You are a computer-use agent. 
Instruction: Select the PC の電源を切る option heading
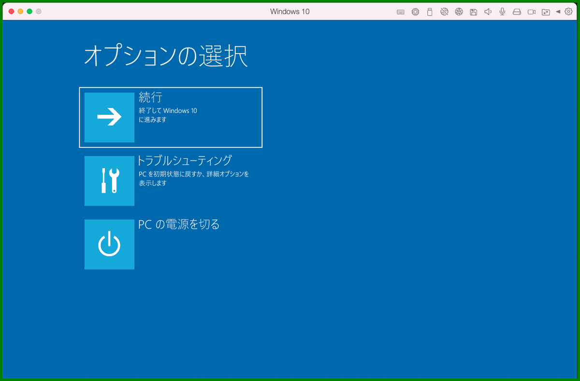179,224
